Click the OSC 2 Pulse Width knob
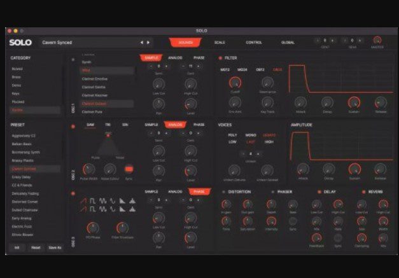 (x=88, y=170)
